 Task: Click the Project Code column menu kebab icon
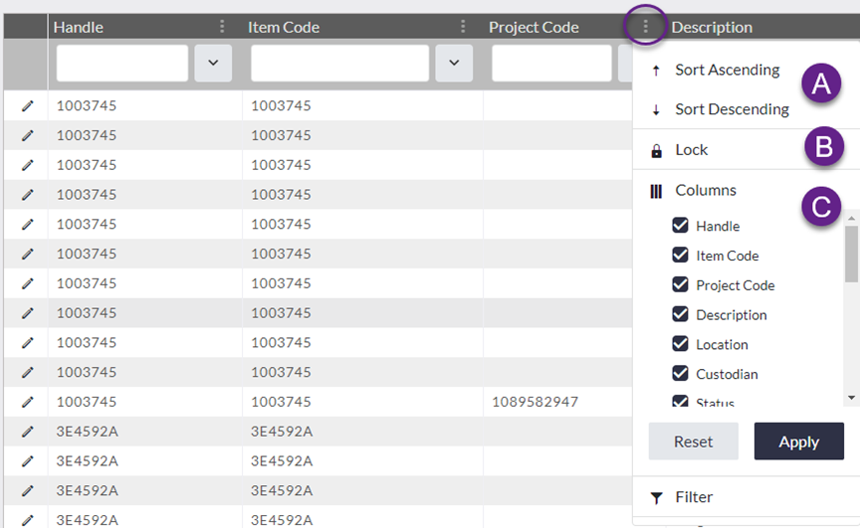click(x=646, y=26)
